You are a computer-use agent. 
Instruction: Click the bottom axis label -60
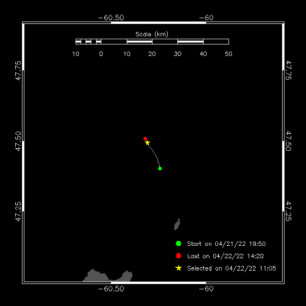[x=206, y=289]
